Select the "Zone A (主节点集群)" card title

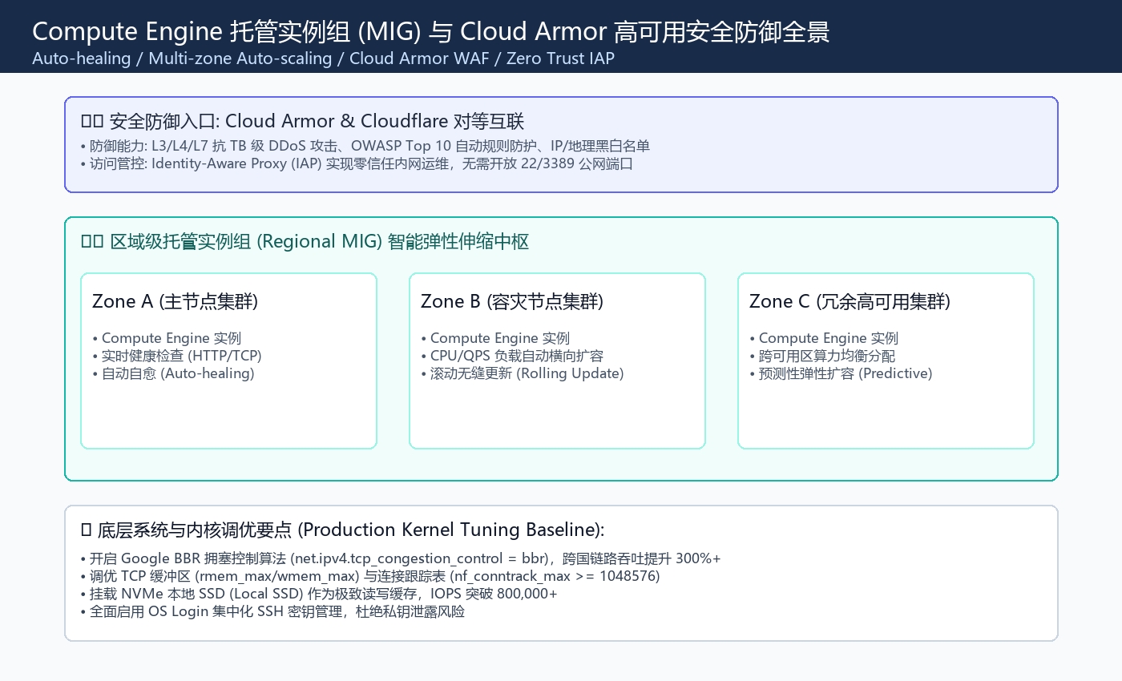[175, 301]
